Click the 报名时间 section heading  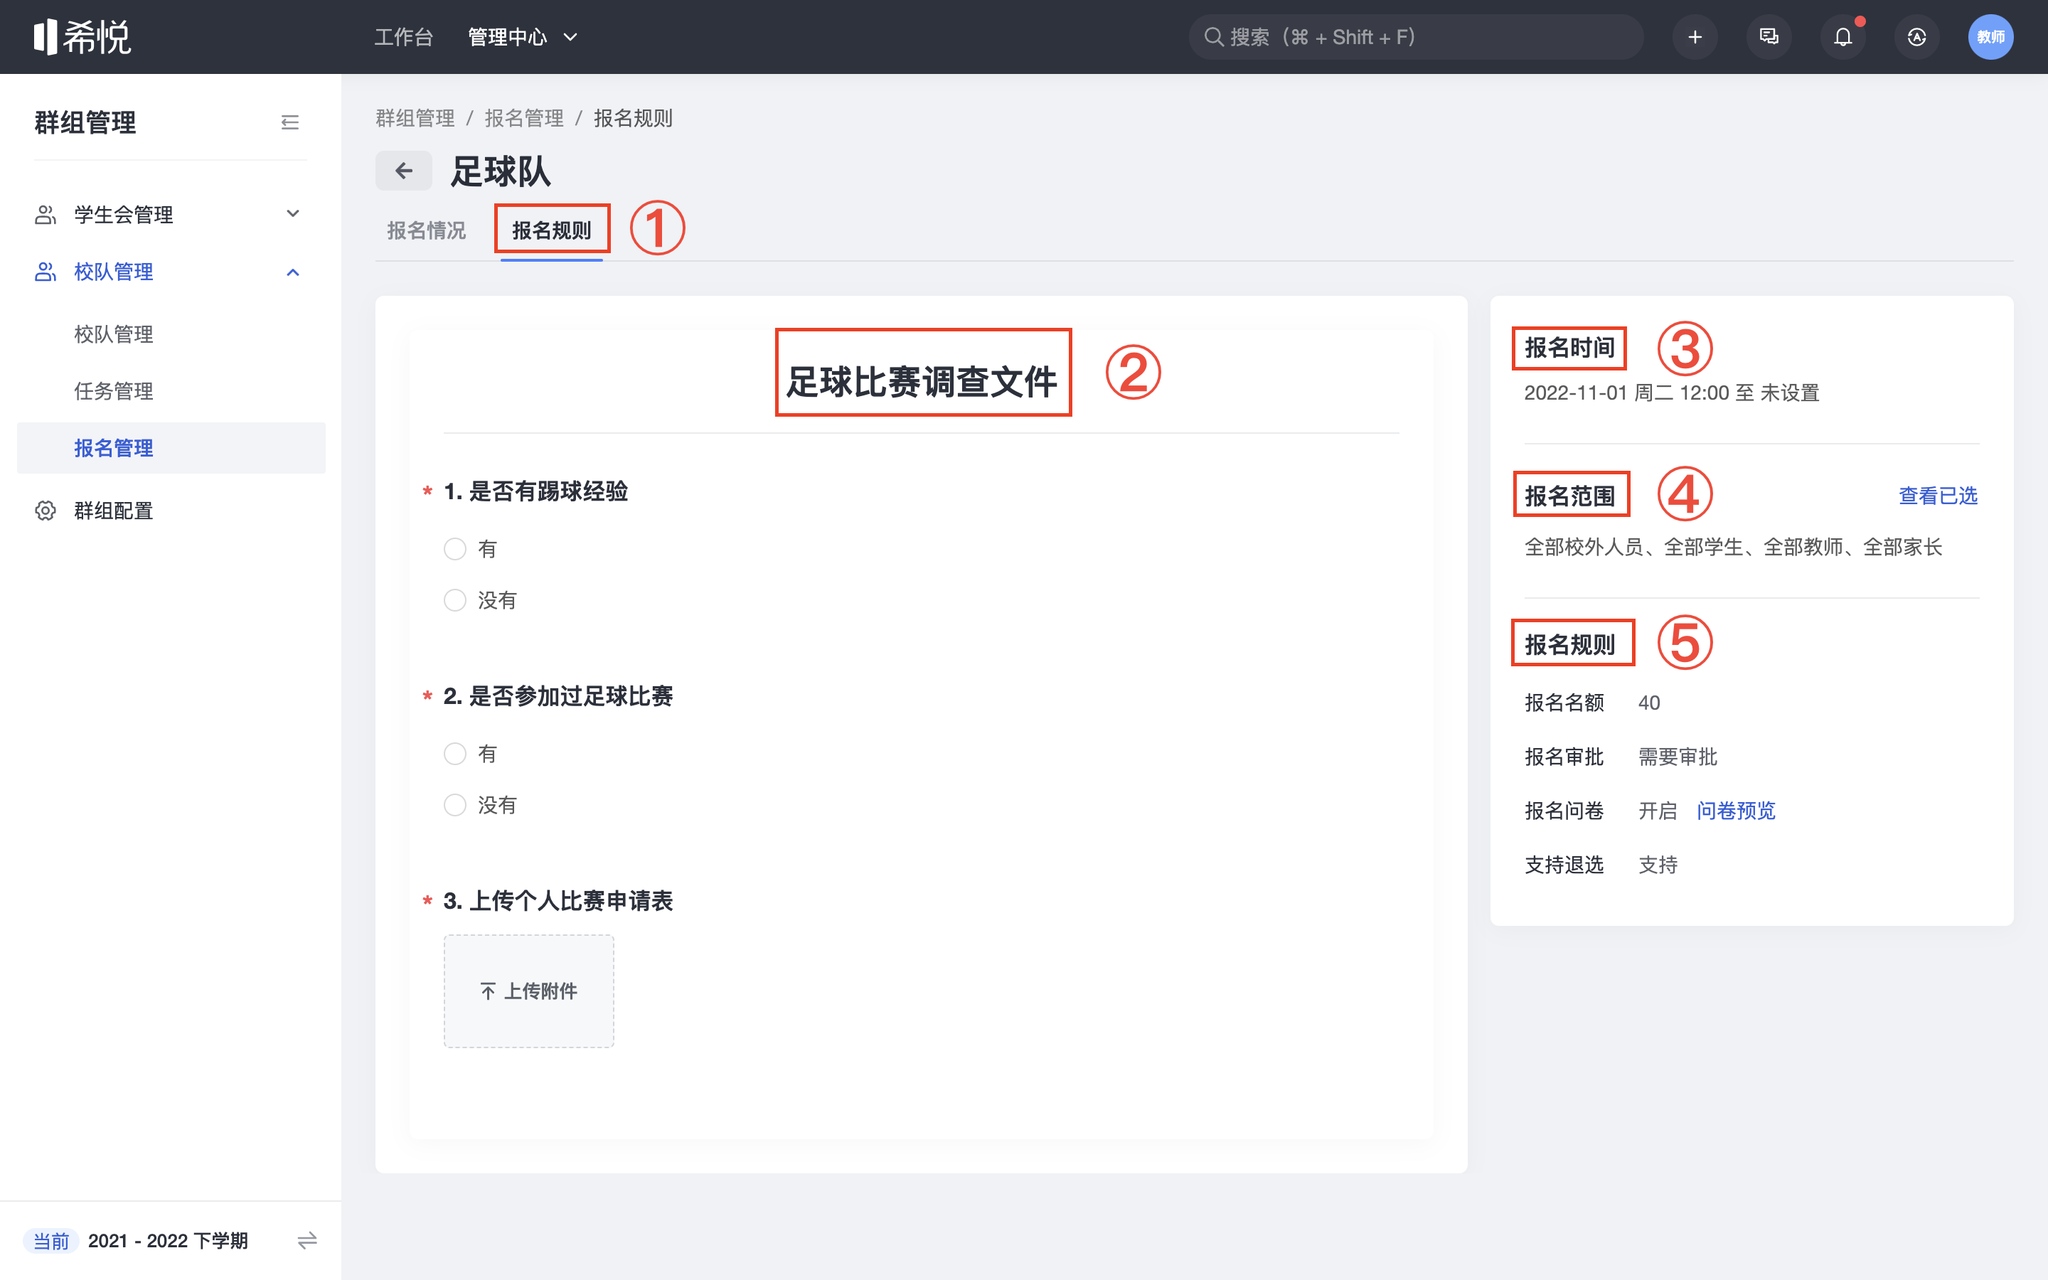coord(1569,348)
